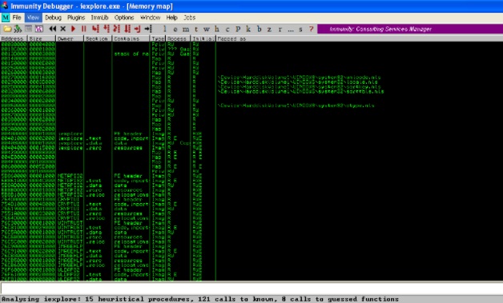Sort by the Type column header

click(158, 38)
